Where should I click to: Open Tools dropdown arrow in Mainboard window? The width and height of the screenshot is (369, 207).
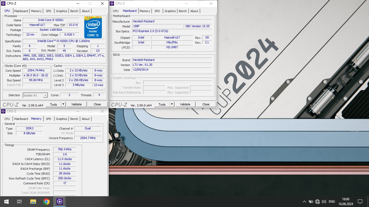tap(172, 104)
